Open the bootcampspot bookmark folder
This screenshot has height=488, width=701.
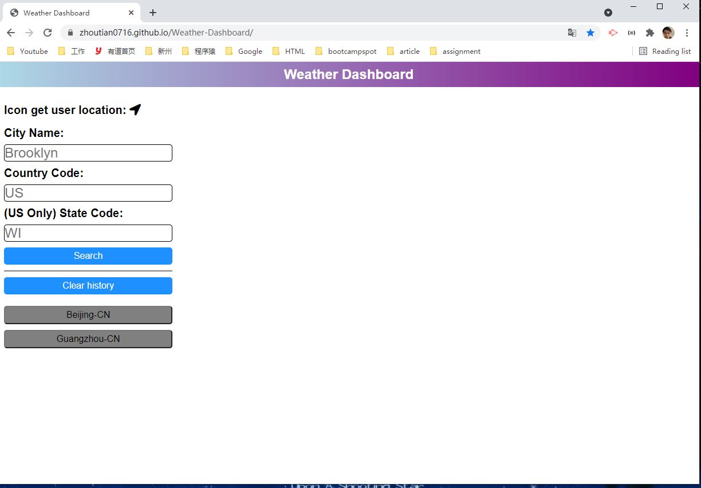346,51
